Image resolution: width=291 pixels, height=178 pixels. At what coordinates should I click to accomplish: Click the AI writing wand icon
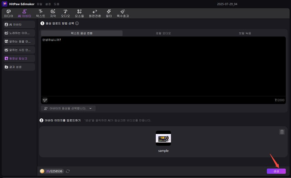pyautogui.click(x=45, y=100)
